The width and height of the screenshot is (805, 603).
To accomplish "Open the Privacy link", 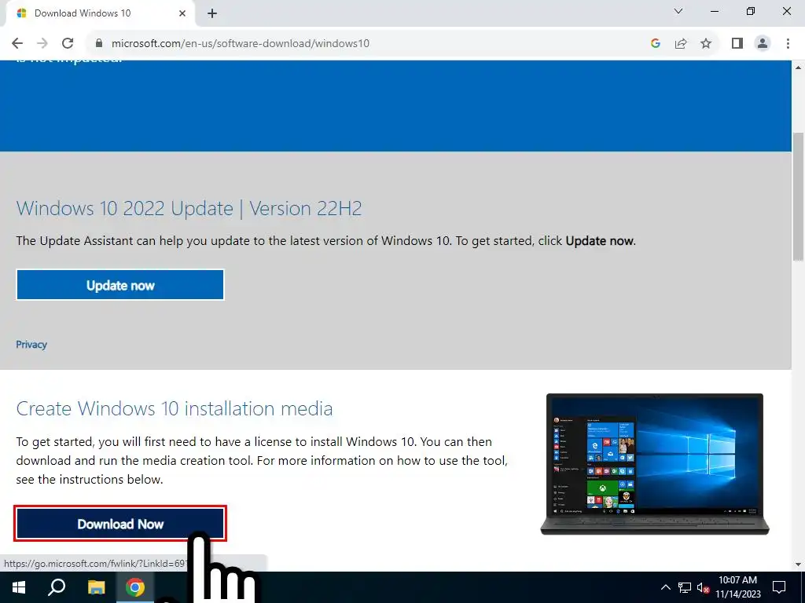I will tap(31, 345).
